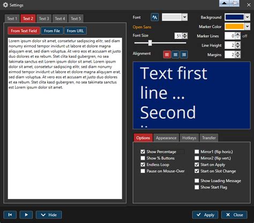Image resolution: width=254 pixels, height=223 pixels.
Task: Choose the From File source button
Action: pos(52,31)
